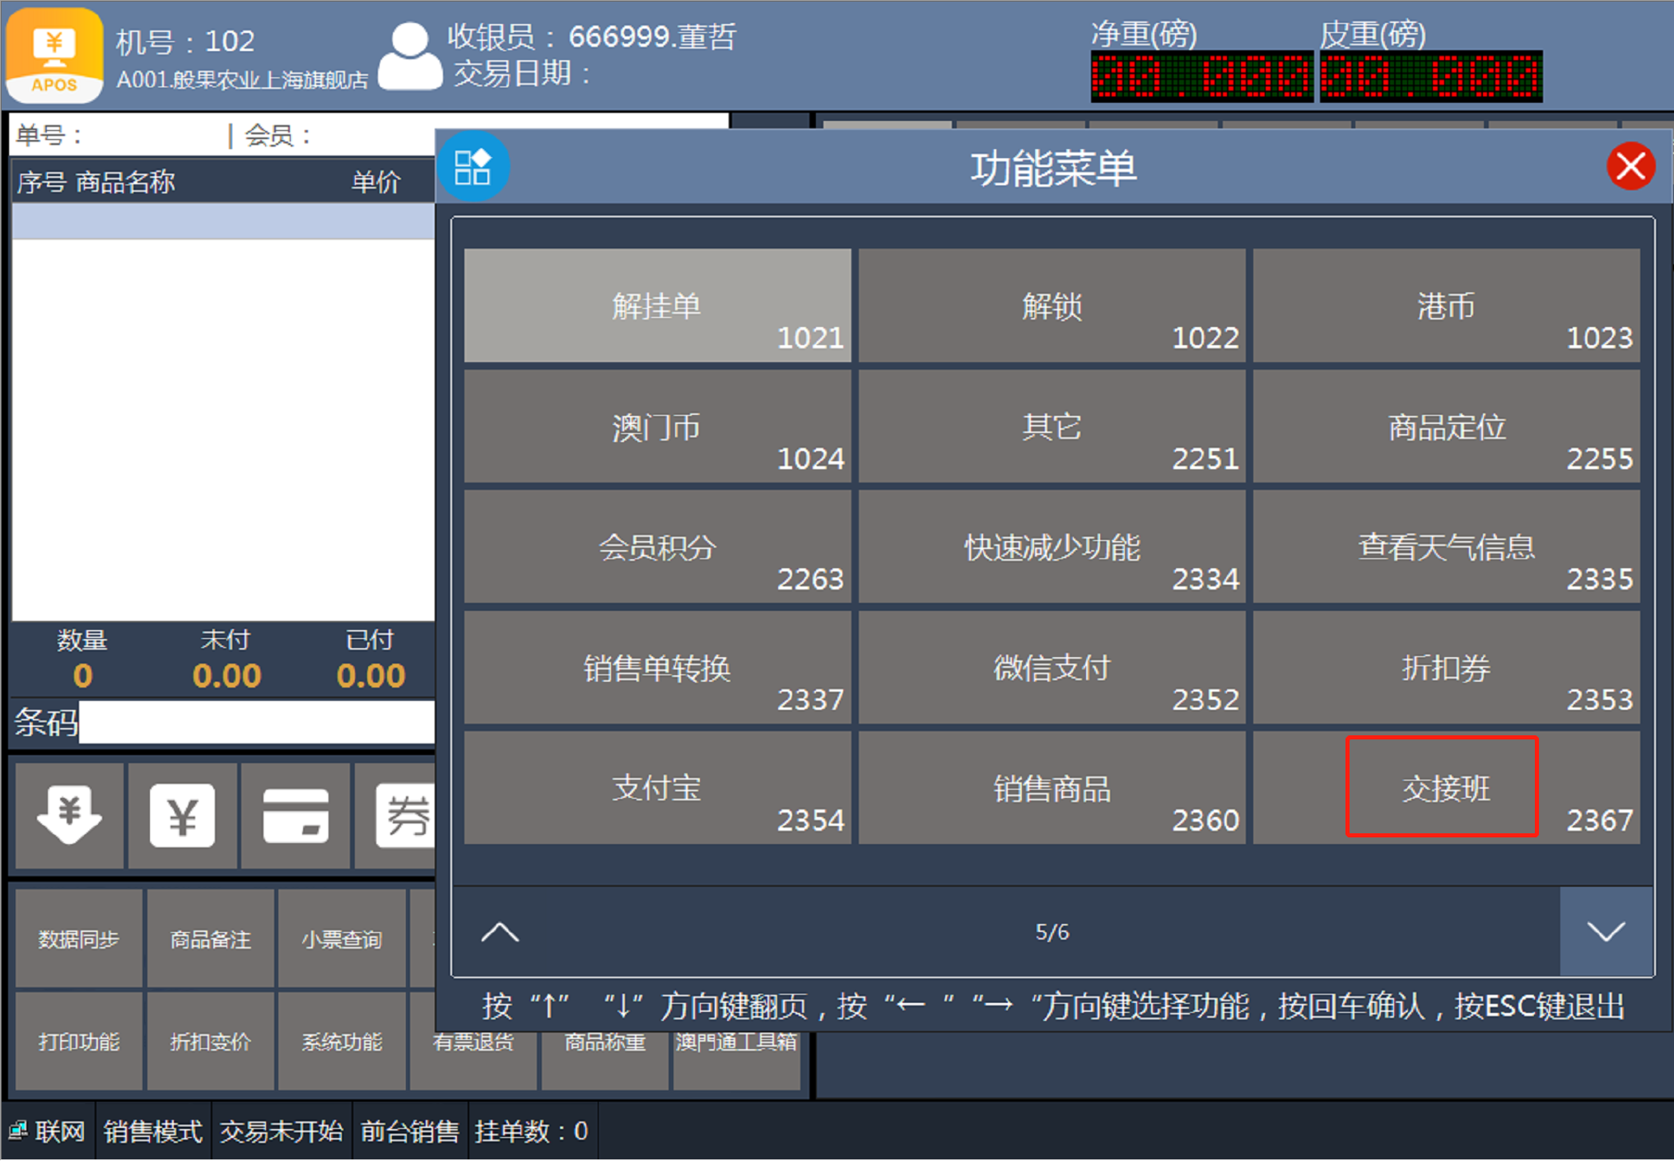Click the function menu grid icon

point(473,167)
